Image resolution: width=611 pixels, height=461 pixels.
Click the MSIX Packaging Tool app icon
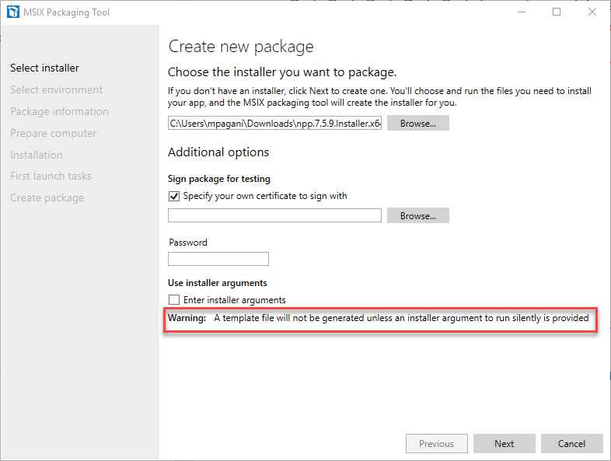click(13, 12)
